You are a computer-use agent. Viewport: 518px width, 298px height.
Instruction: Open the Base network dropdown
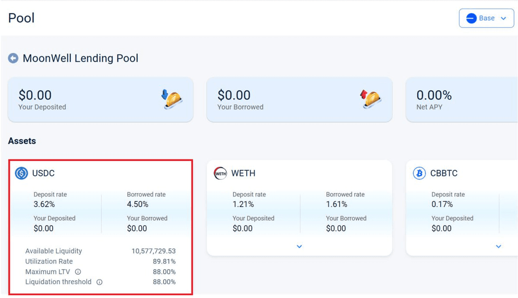486,18
